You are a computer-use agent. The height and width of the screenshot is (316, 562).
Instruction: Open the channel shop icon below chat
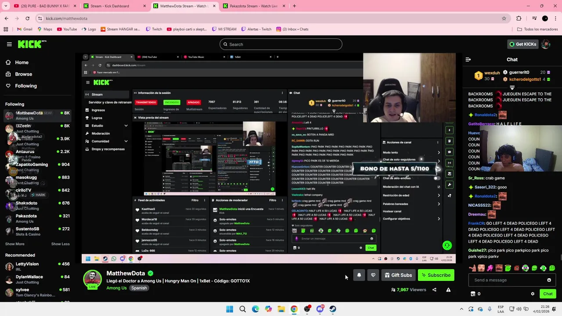click(x=473, y=294)
